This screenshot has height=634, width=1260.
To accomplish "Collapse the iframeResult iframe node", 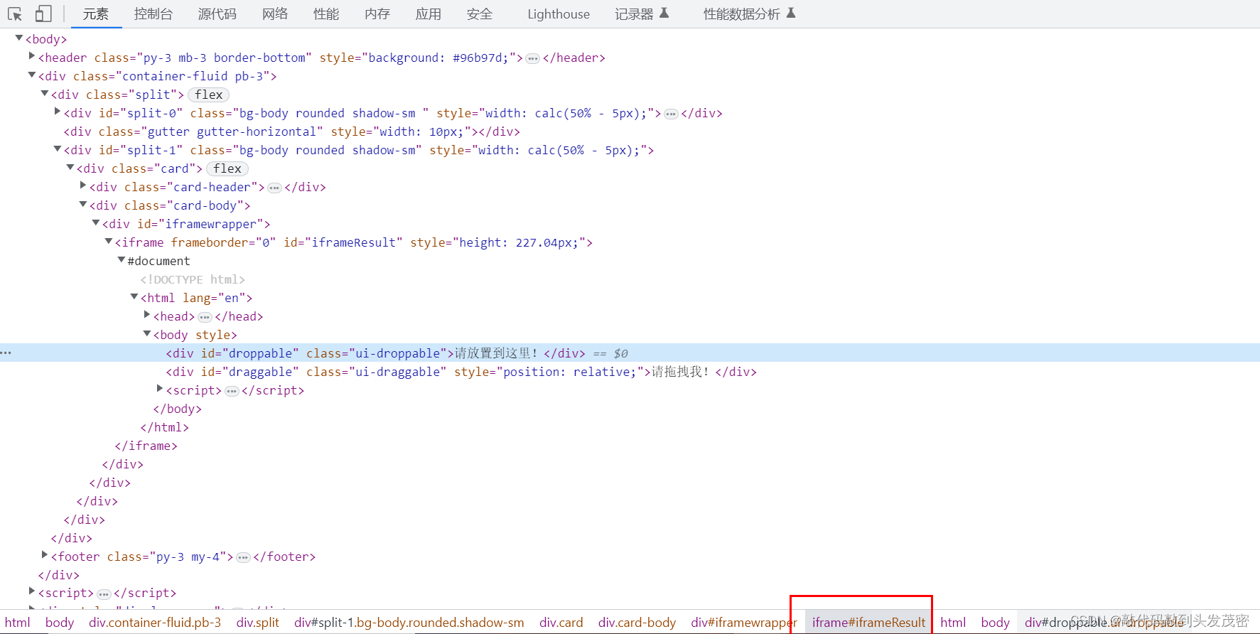I will click(109, 241).
